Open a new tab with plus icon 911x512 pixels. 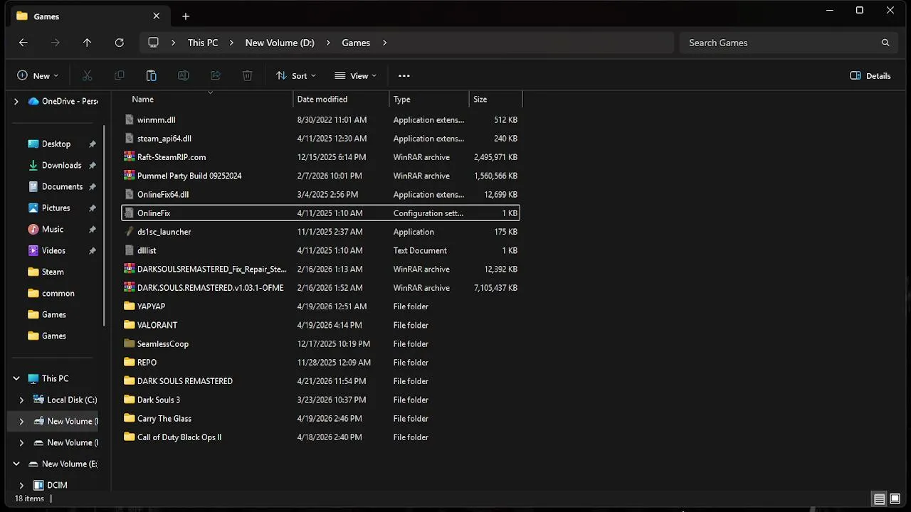pos(186,16)
